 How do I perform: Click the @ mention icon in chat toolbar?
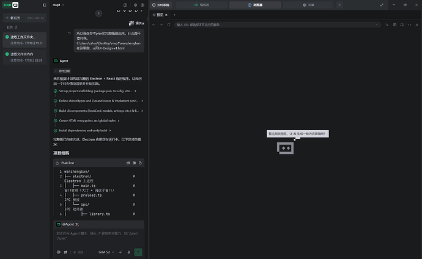(58, 252)
